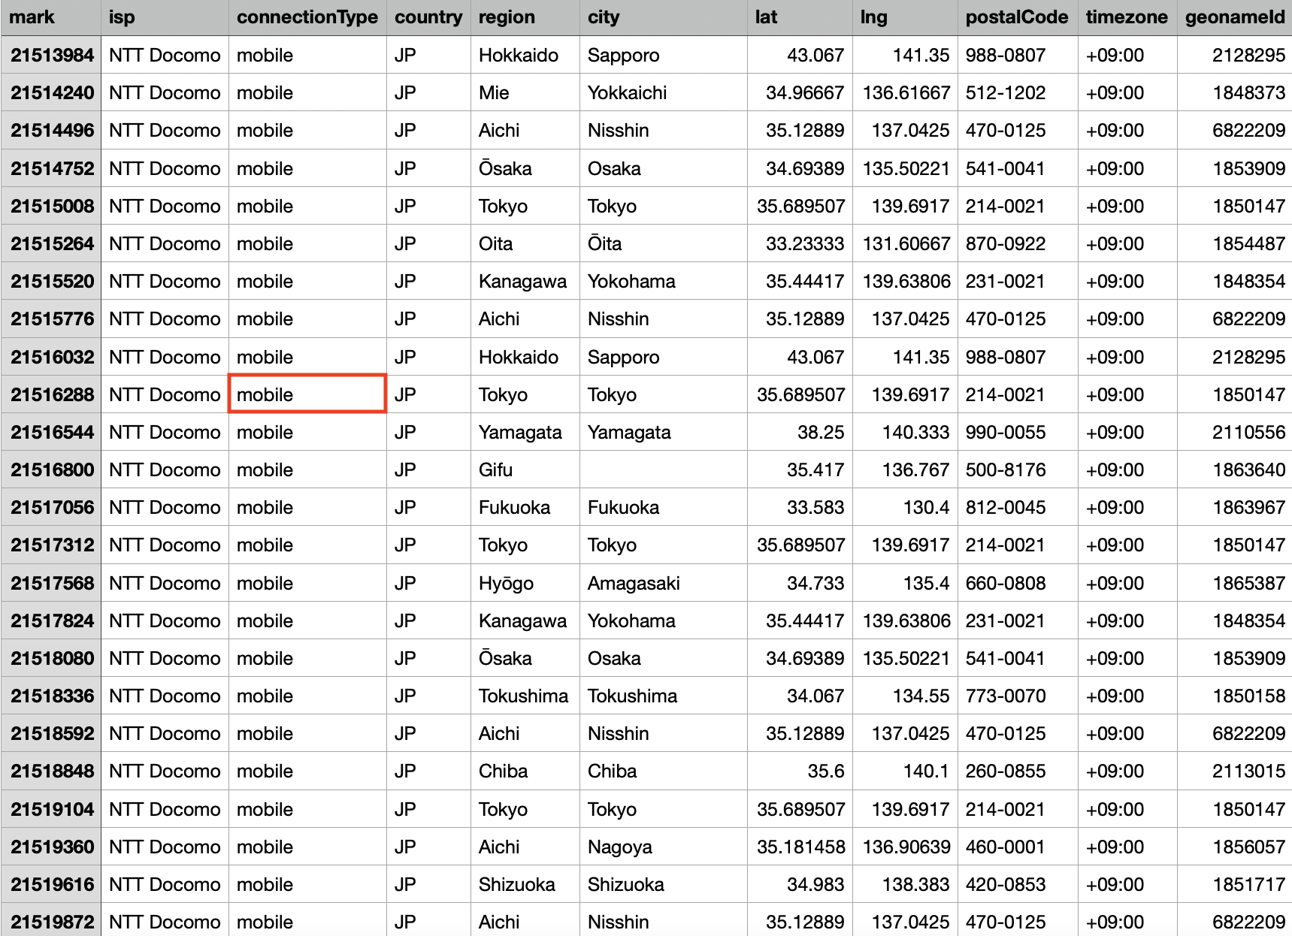The height and width of the screenshot is (936, 1292).
Task: Click mark cell 21516288
Action: click(x=51, y=394)
